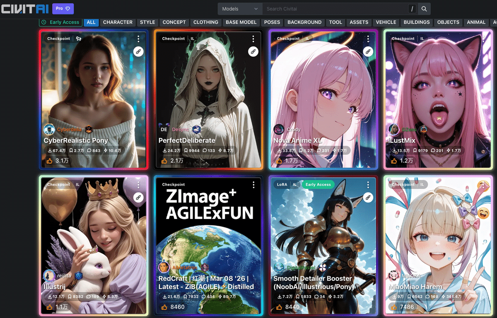497x318 pixels.
Task: Select the CONCEPT category tab
Action: pos(174,22)
